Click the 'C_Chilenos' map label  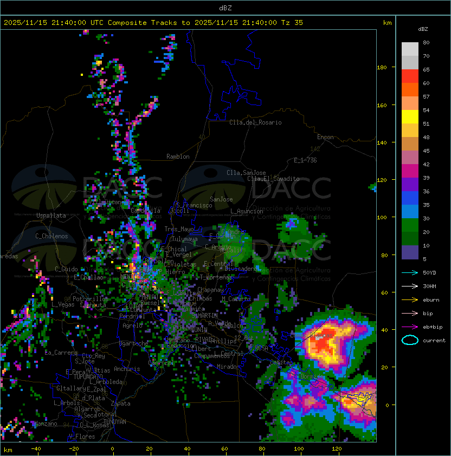51,236
